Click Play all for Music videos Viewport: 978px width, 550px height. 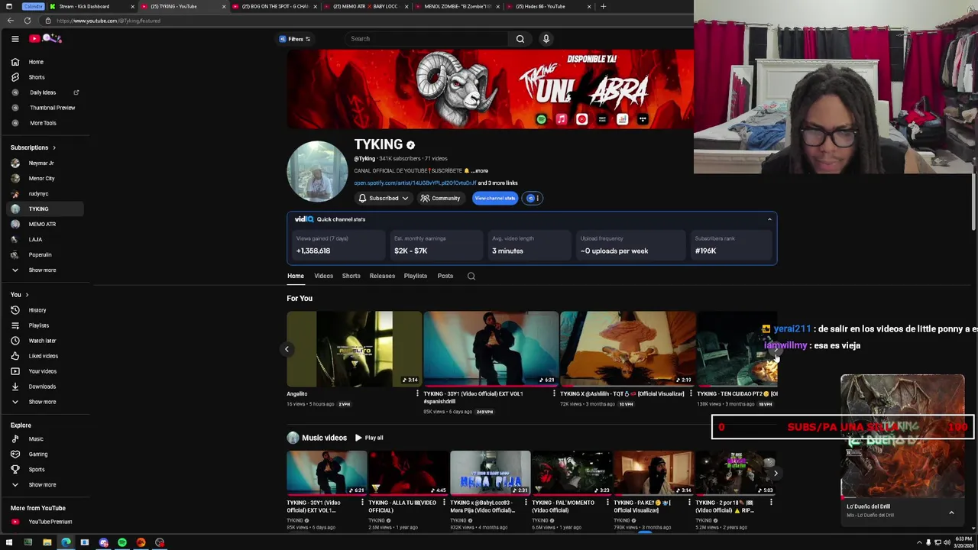[x=368, y=438]
